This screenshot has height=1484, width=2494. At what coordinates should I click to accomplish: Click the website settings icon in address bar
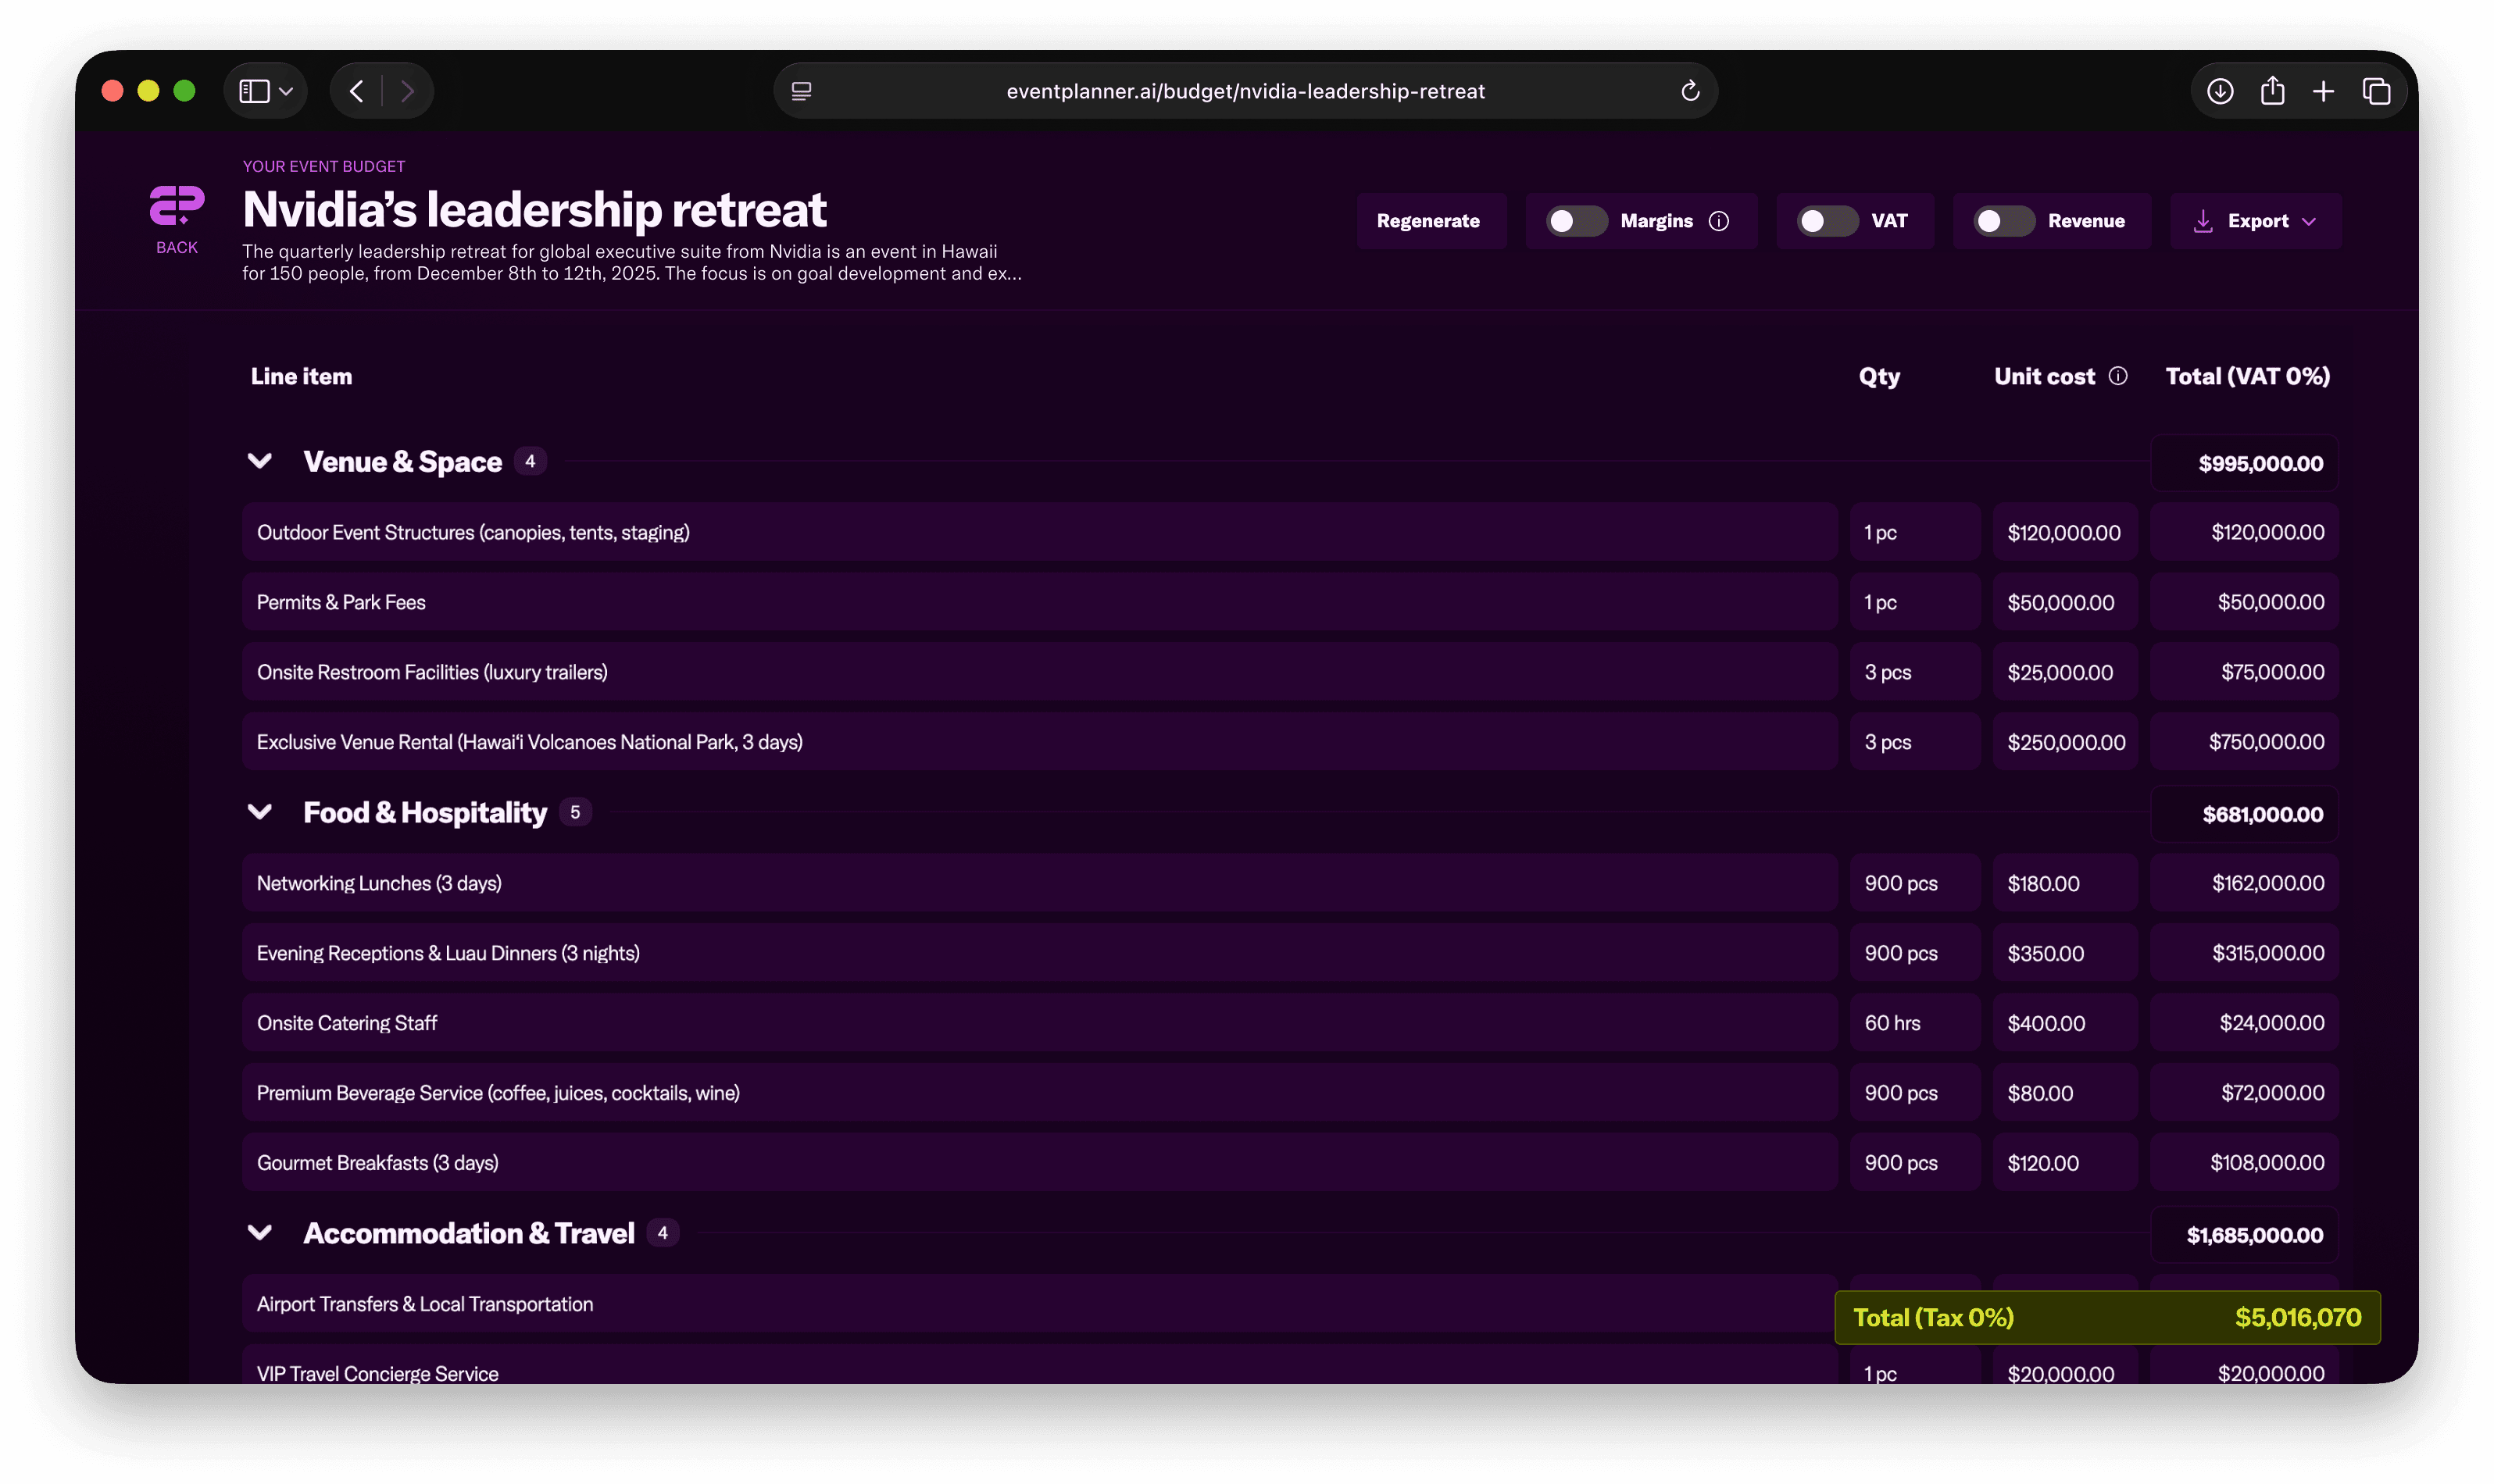click(x=802, y=91)
